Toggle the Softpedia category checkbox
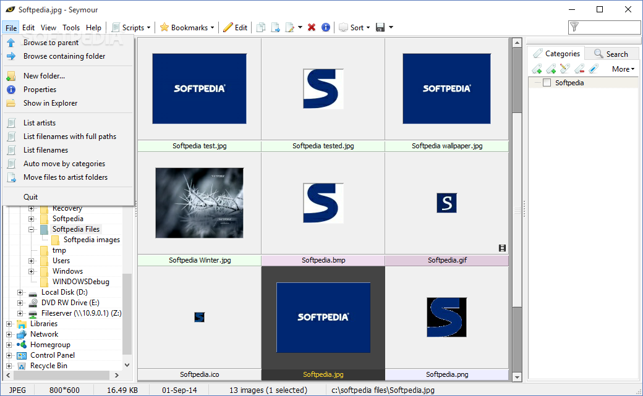643x396 pixels. point(547,83)
